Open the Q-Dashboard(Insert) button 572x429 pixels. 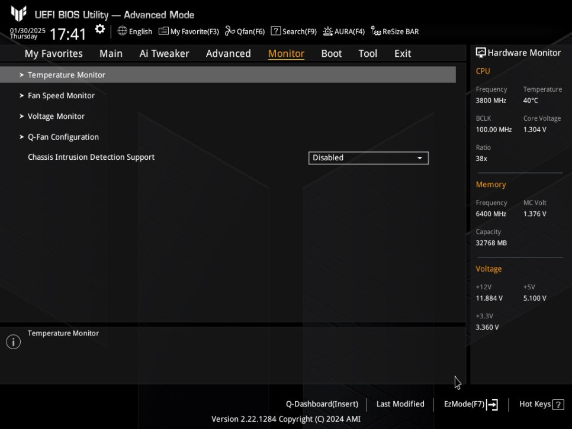pos(322,404)
